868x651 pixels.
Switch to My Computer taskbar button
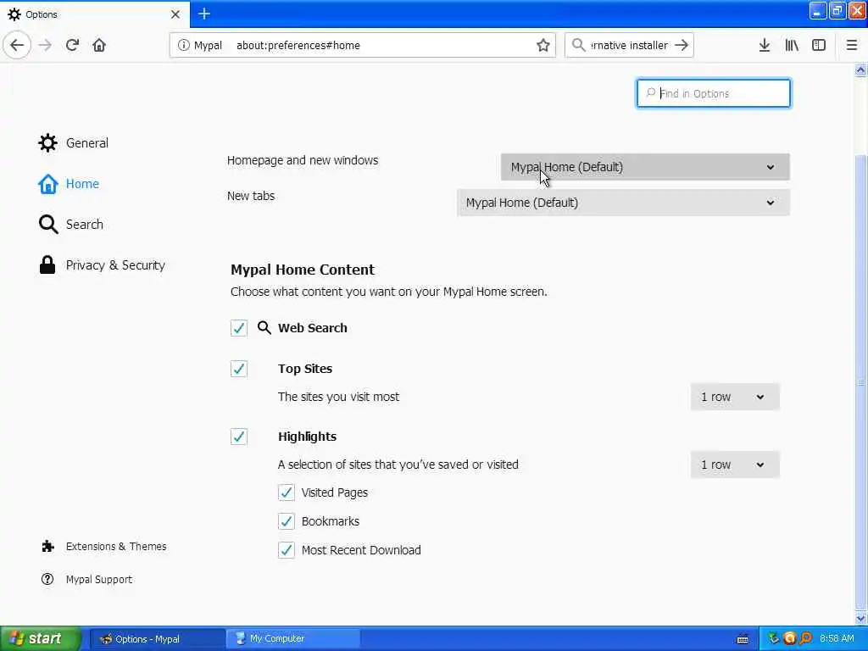tap(292, 639)
